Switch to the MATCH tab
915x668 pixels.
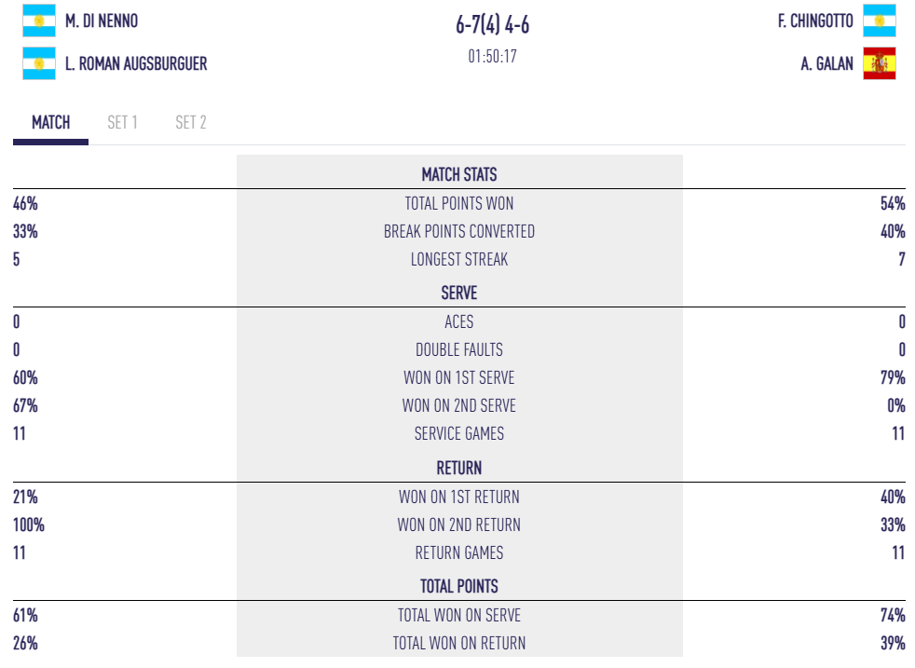tap(50, 123)
